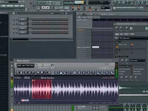148x111 pixels.
Task: Click the Stop button in the transport panel
Action: click(47, 8)
